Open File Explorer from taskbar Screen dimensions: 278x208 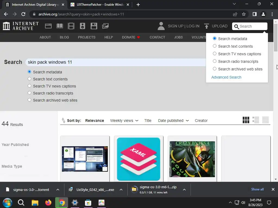(x=35, y=203)
